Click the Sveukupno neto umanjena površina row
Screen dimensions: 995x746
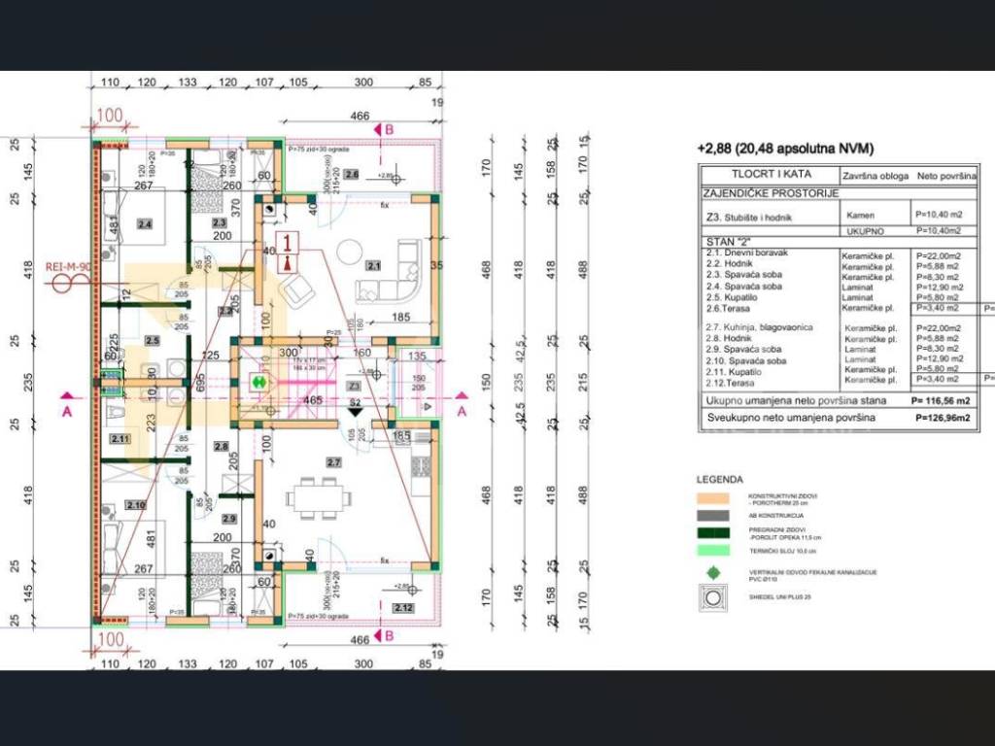788,418
